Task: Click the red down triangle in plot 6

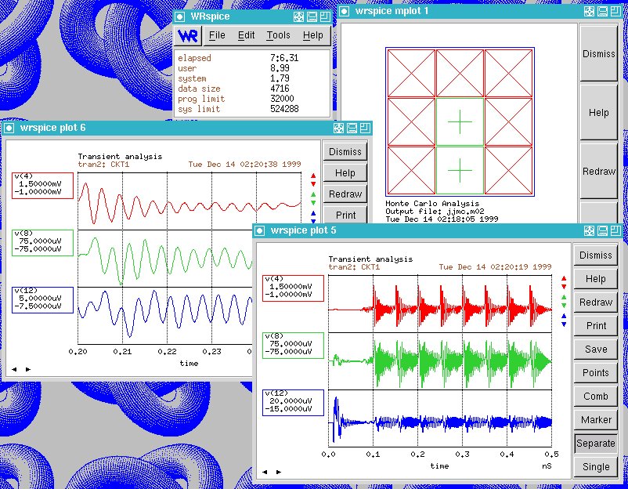Action: pos(313,184)
